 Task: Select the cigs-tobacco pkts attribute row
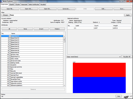(x=32, y=81)
